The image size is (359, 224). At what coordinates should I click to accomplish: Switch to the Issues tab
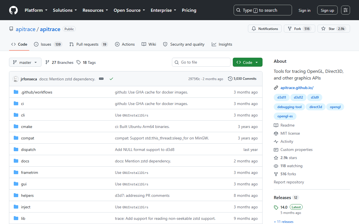(48, 44)
